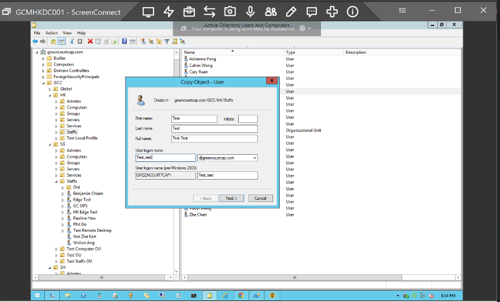
Task: Click the Back arrow in ADUC toolbar
Action: (35, 41)
